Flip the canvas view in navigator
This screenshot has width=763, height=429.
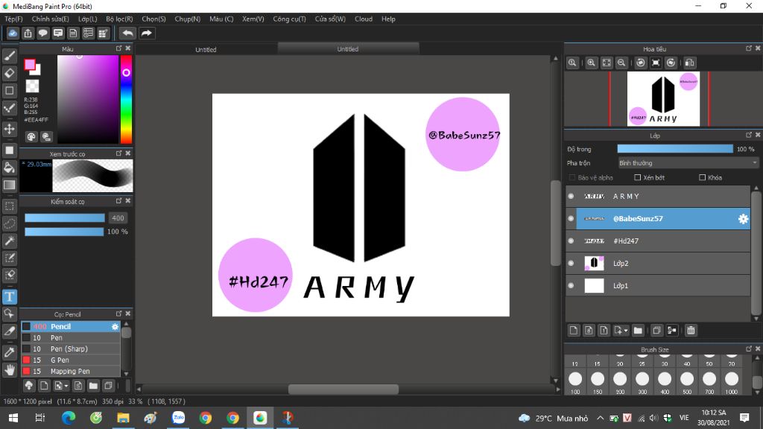pos(689,63)
